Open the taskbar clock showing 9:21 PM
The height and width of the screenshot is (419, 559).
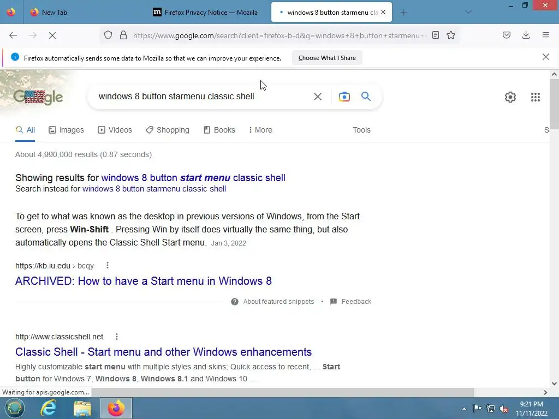(532, 409)
